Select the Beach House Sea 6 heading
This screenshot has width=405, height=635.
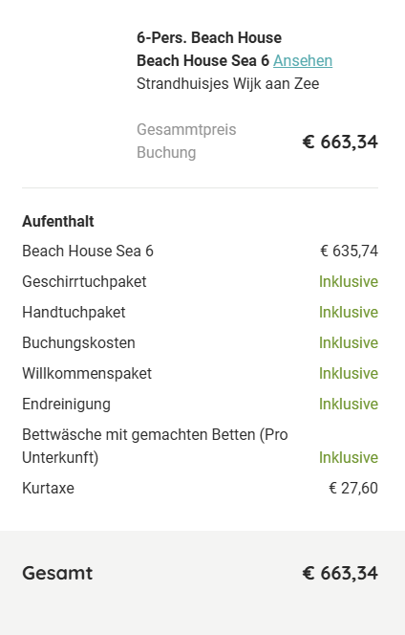[203, 61]
